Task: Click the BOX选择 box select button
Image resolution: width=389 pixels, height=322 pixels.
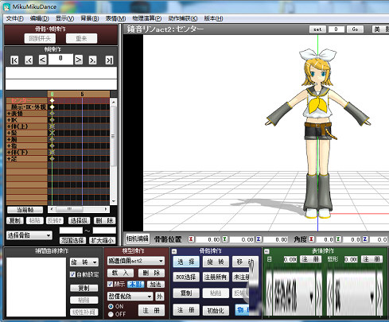Action: (x=186, y=277)
